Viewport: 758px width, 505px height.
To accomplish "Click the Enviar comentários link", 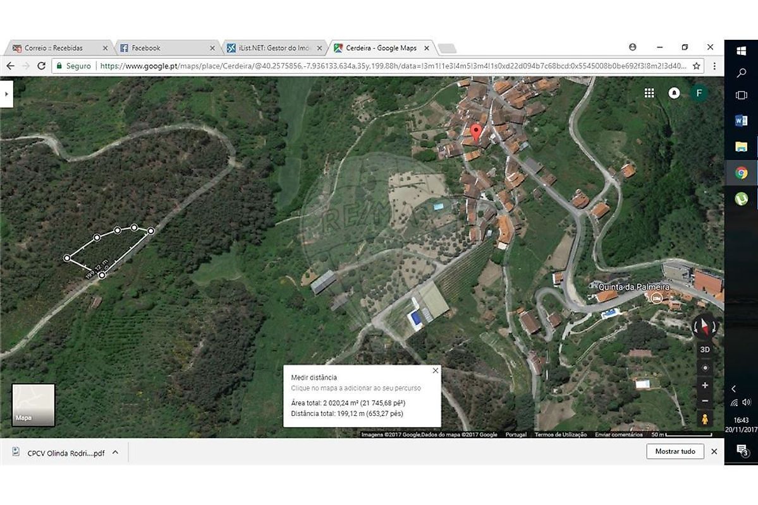I will click(x=618, y=434).
